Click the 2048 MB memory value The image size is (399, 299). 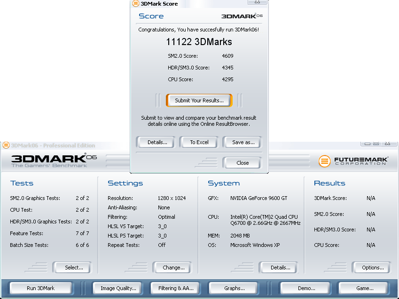(240, 236)
